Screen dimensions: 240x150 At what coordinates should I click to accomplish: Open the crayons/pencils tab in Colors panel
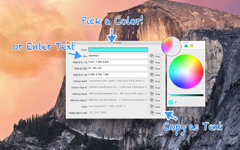point(191,46)
